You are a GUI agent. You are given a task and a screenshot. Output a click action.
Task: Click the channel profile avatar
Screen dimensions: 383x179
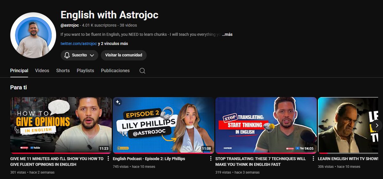[34, 35]
